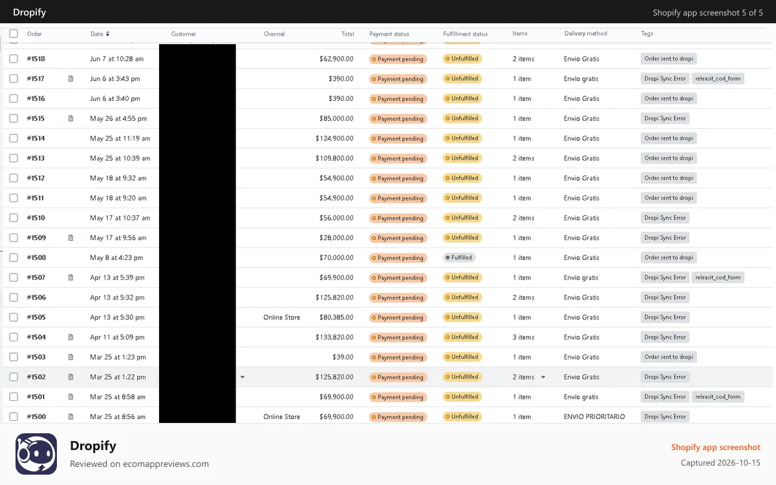Open order #1513 link
776x485 pixels.
36,158
